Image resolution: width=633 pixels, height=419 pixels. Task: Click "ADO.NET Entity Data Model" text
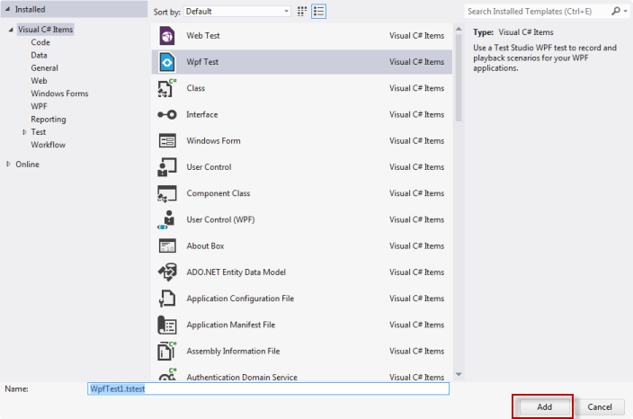point(236,272)
